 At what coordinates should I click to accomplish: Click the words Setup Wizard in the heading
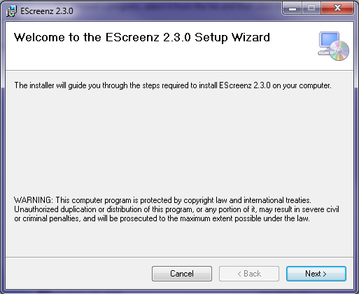(232, 38)
